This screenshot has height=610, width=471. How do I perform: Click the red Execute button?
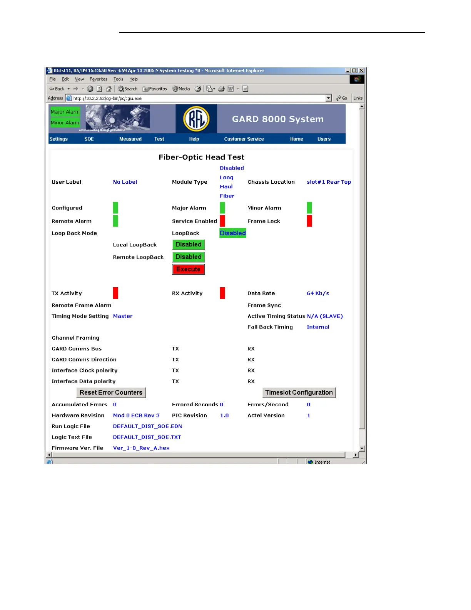[189, 269]
